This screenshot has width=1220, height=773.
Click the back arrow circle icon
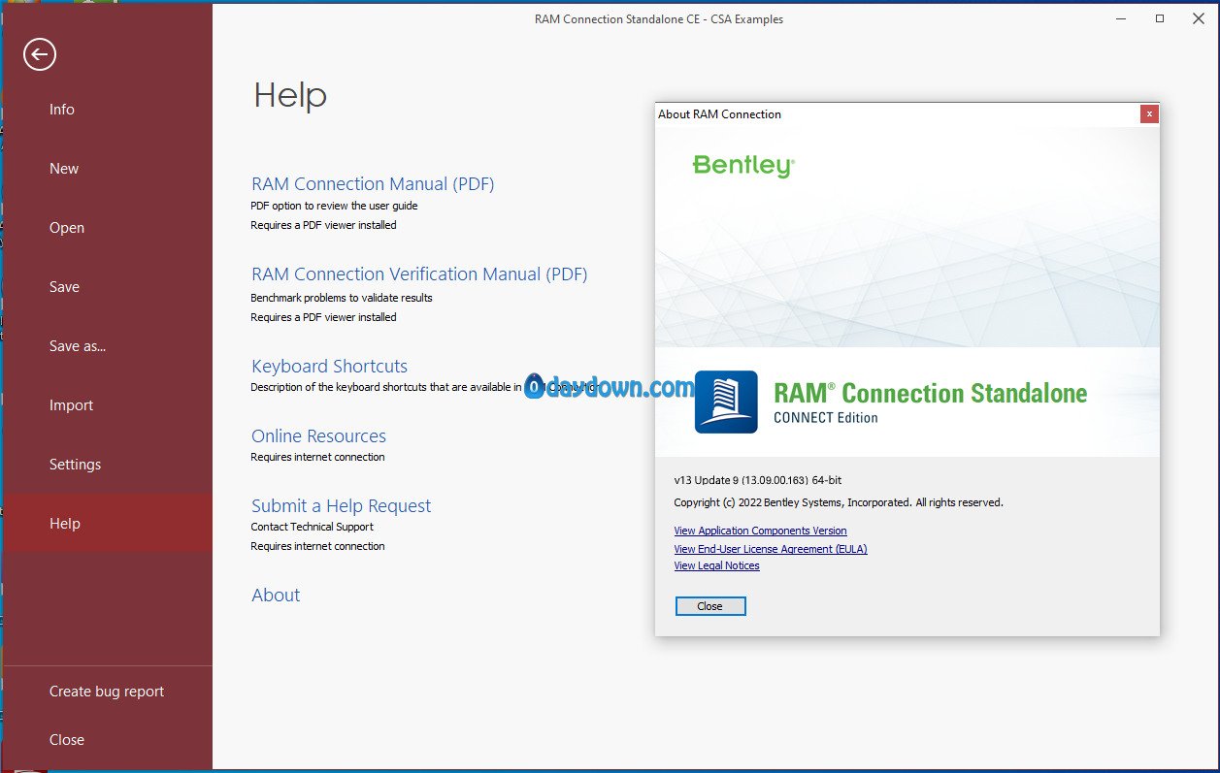click(x=40, y=54)
